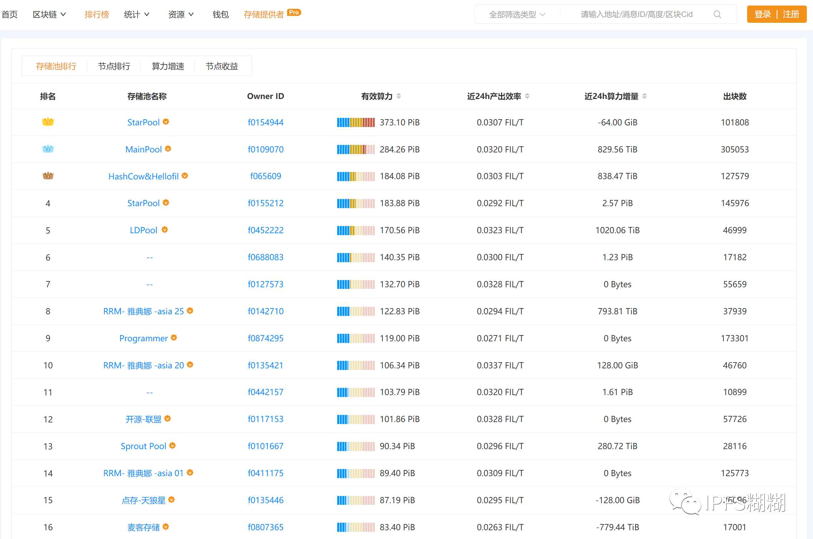Image resolution: width=813 pixels, height=539 pixels.
Task: Click verified badge next to 开源-联盟
Action: click(167, 418)
